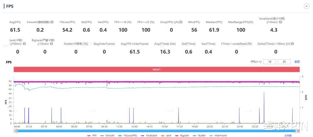Click the FTime>=undefined [%] label
The height and width of the screenshot is (137, 313).
[x=236, y=44]
